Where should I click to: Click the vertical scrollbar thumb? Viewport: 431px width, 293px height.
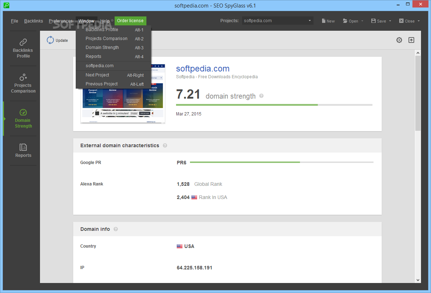click(x=418, y=93)
